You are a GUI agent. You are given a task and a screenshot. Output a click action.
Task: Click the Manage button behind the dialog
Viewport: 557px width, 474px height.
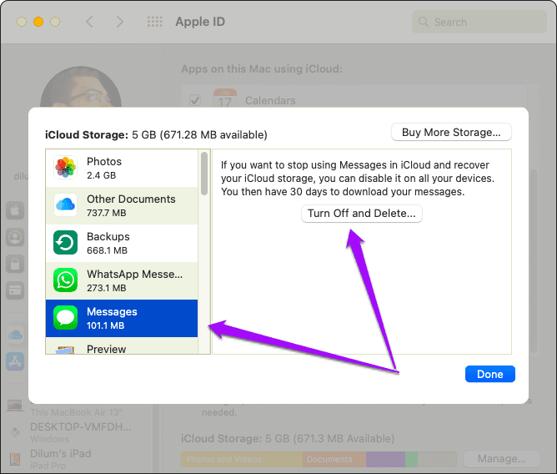pyautogui.click(x=502, y=459)
